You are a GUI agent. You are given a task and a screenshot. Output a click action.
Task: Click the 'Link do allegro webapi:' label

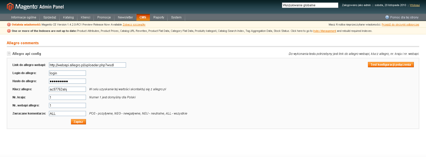[x=29, y=65]
